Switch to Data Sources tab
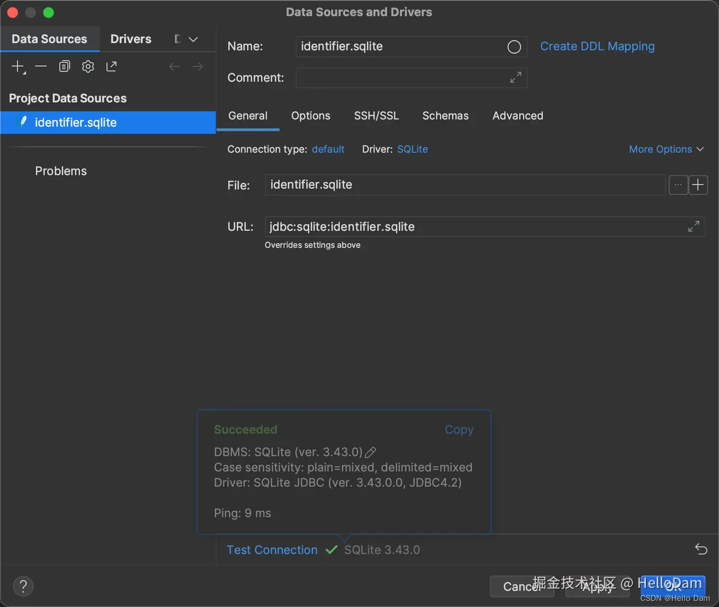Image resolution: width=719 pixels, height=607 pixels. (49, 39)
